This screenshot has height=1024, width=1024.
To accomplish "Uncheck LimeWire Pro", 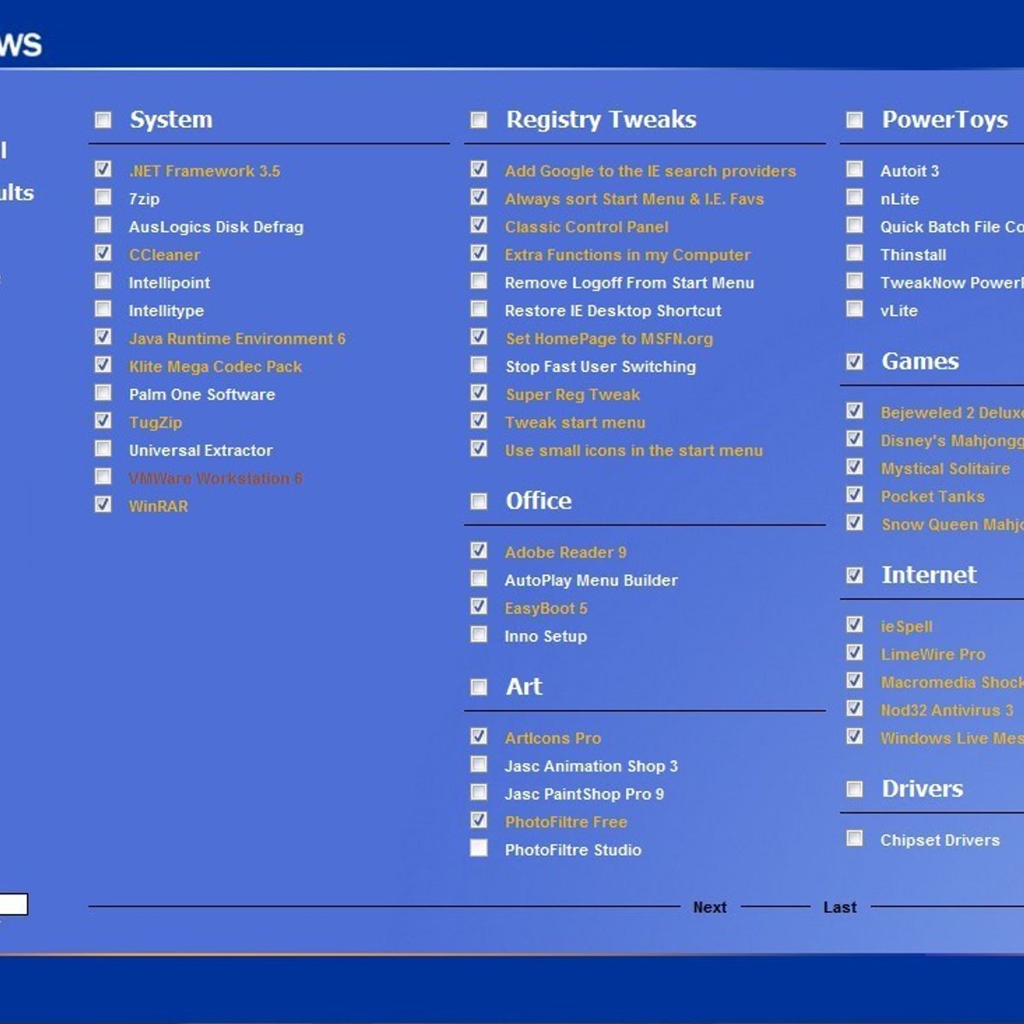I will pos(854,653).
